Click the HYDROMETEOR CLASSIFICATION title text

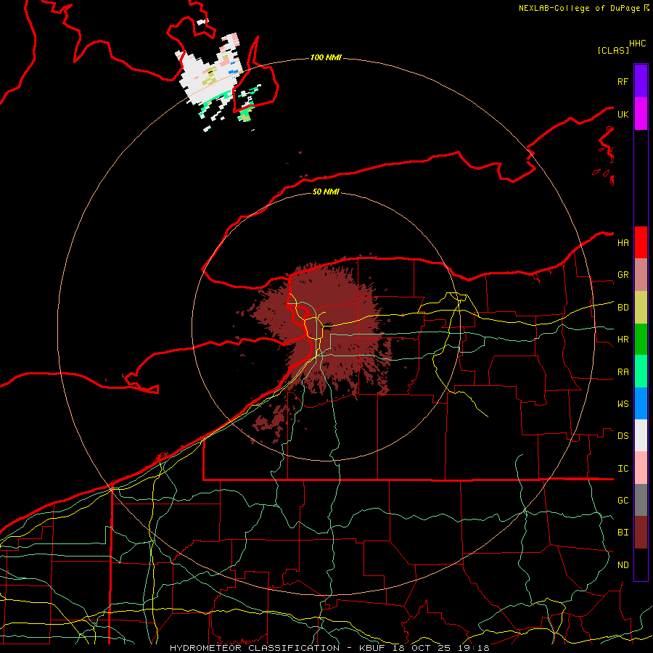(x=255, y=648)
